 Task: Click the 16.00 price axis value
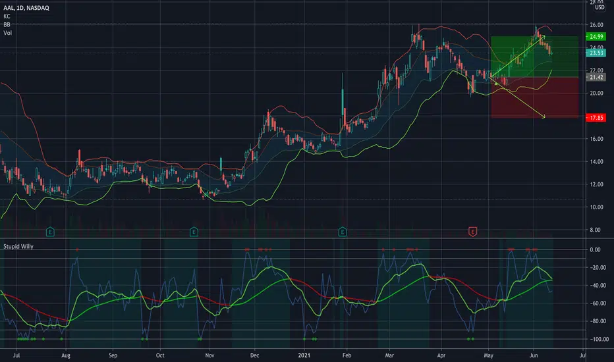click(x=596, y=139)
